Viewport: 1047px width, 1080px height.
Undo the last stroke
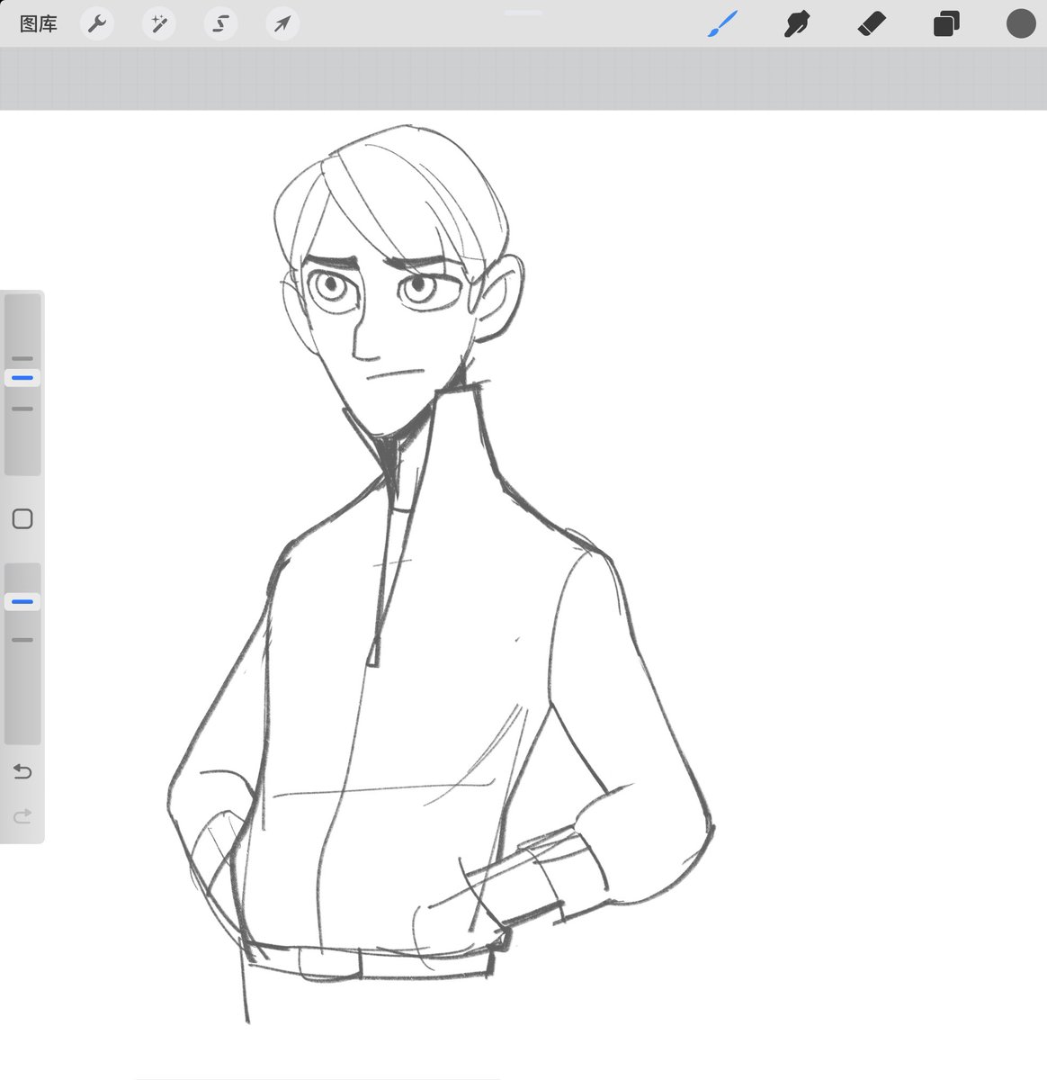22,771
